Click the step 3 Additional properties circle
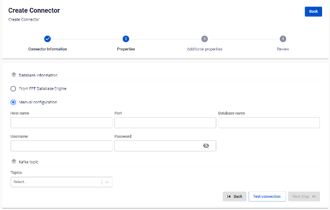Viewport: 330px width, 210px height. click(x=204, y=39)
